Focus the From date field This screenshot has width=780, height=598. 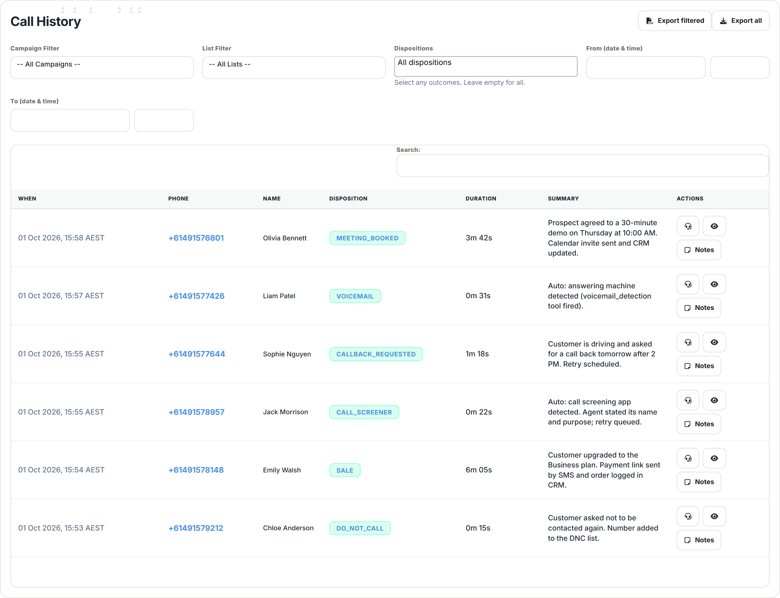646,67
